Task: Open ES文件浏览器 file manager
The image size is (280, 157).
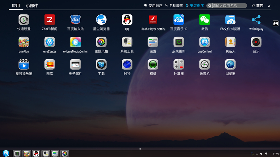Action: 230,20
